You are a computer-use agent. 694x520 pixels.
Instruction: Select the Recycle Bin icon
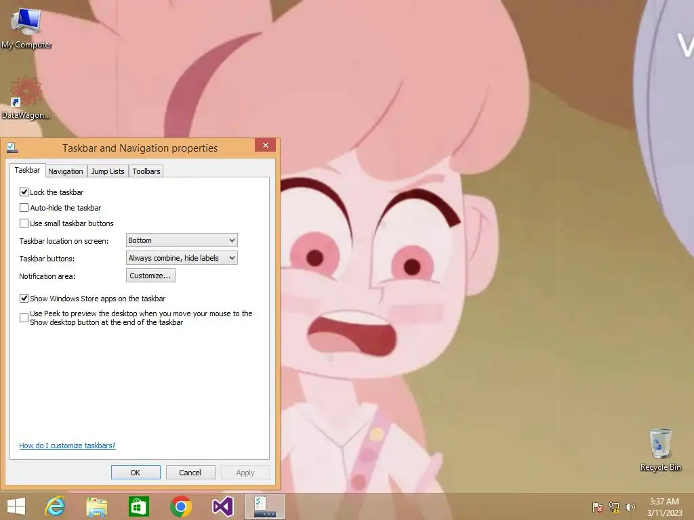tap(660, 450)
